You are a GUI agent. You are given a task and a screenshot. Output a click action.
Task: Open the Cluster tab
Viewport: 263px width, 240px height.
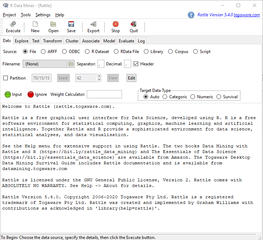[72, 41]
